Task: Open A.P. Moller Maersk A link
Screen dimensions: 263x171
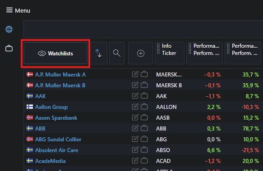Action: [60, 75]
